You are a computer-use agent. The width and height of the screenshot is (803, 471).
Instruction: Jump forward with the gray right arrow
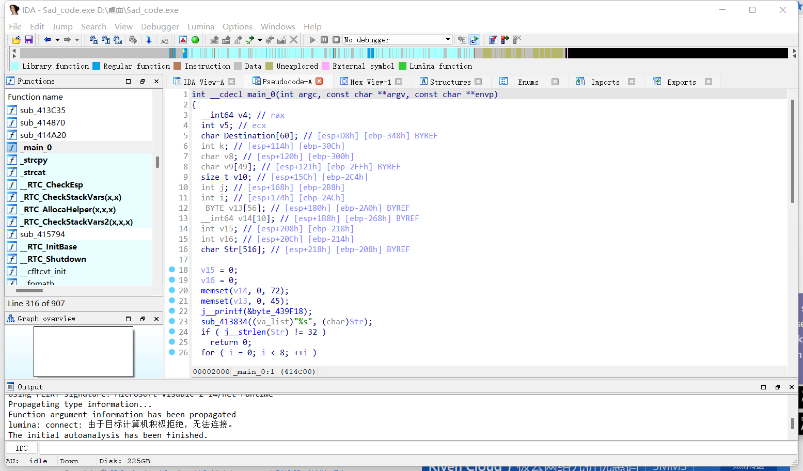point(67,40)
